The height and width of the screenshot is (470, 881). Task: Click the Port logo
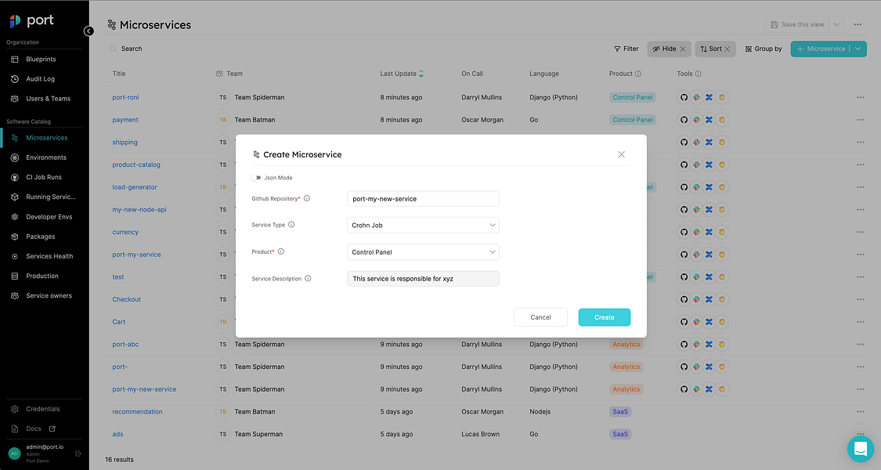(31, 21)
